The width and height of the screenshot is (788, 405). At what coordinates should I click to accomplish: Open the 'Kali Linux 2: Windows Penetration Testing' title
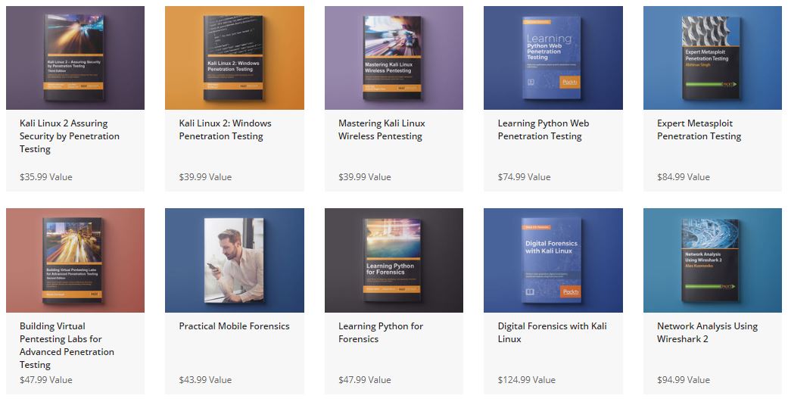click(x=225, y=129)
